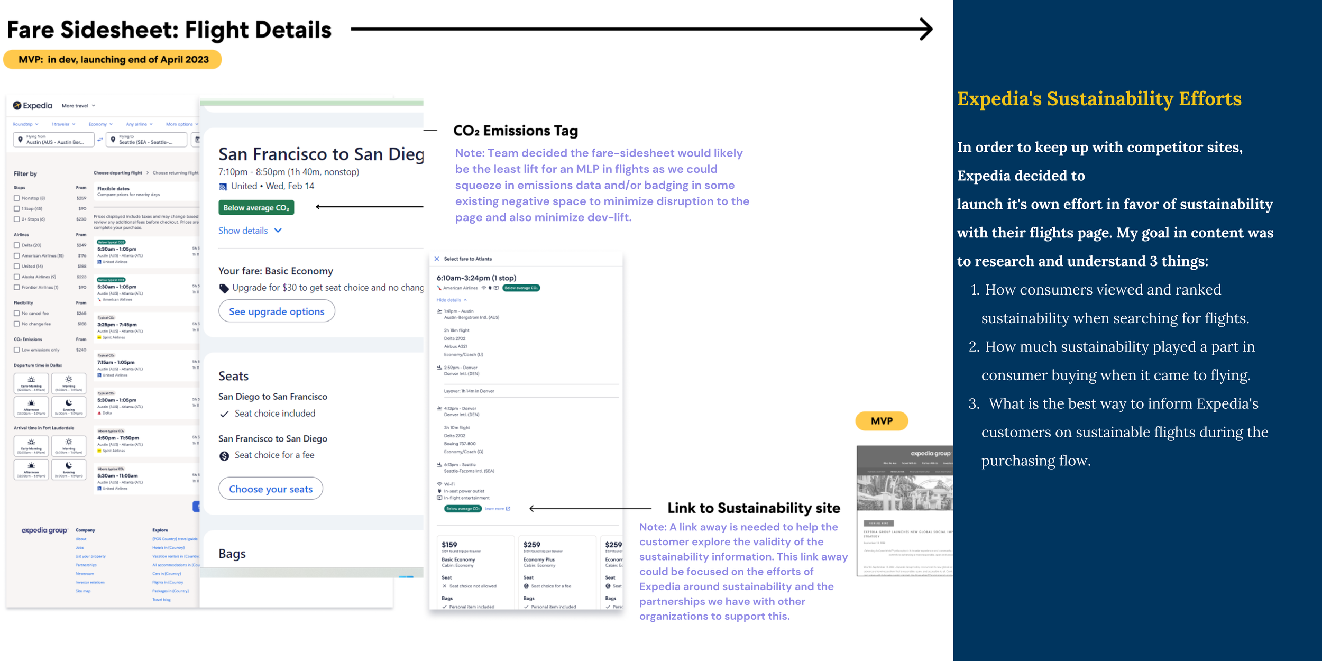1322x661 pixels.
Task: Click the Choose your seats button
Action: pyautogui.click(x=271, y=489)
